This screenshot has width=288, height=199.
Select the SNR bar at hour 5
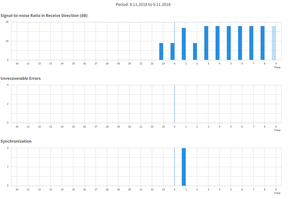(229, 43)
